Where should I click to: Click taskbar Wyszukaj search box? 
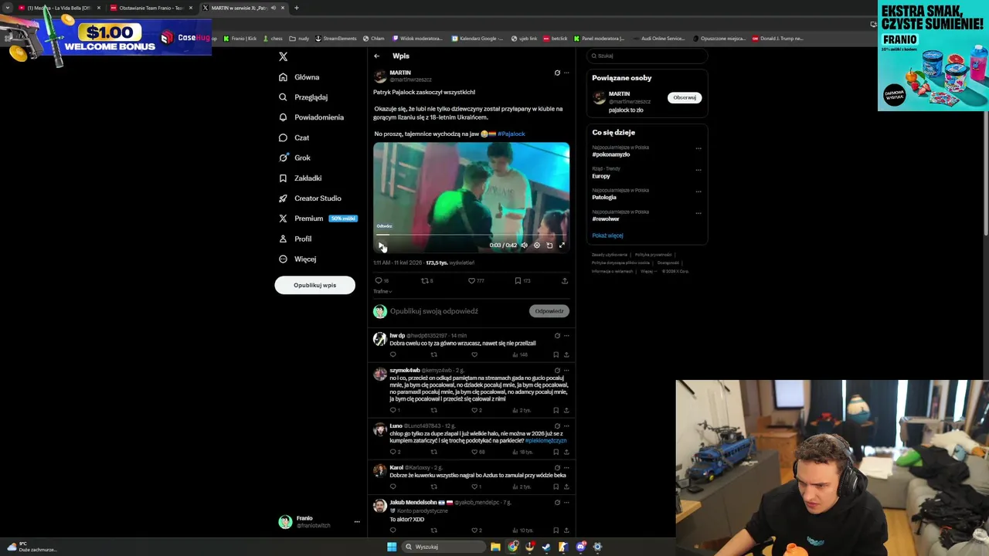pos(444,547)
